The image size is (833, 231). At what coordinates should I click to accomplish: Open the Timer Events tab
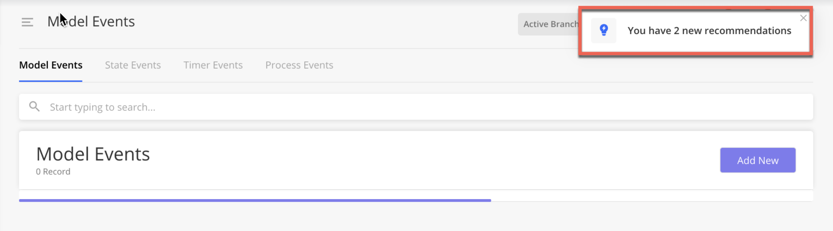coord(213,65)
